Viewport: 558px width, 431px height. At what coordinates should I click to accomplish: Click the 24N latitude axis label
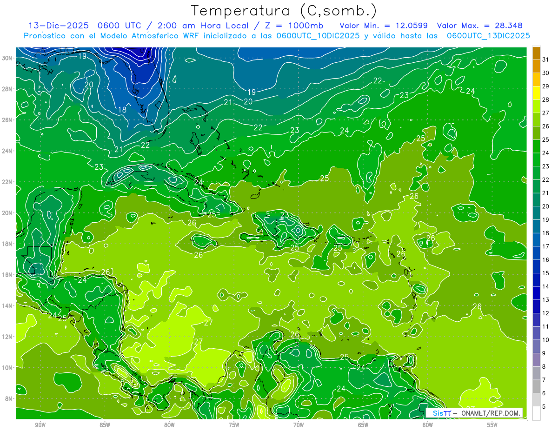click(x=8, y=151)
